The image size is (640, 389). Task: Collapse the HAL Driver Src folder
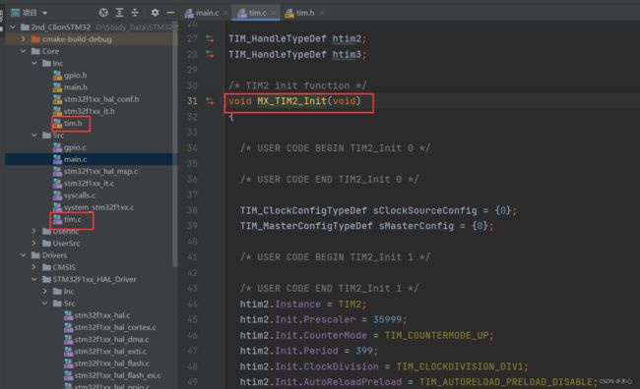pyautogui.click(x=45, y=304)
